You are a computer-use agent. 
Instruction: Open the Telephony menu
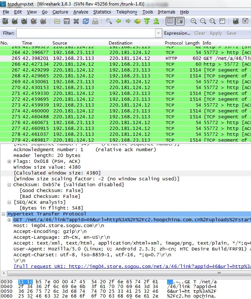127,12
